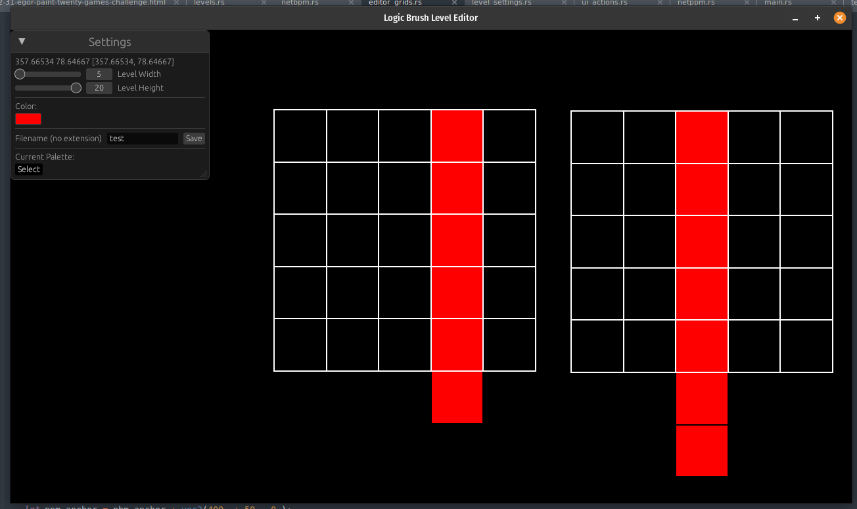Switch to the levels.rs tab
This screenshot has height=509, width=857.
pyautogui.click(x=209, y=3)
